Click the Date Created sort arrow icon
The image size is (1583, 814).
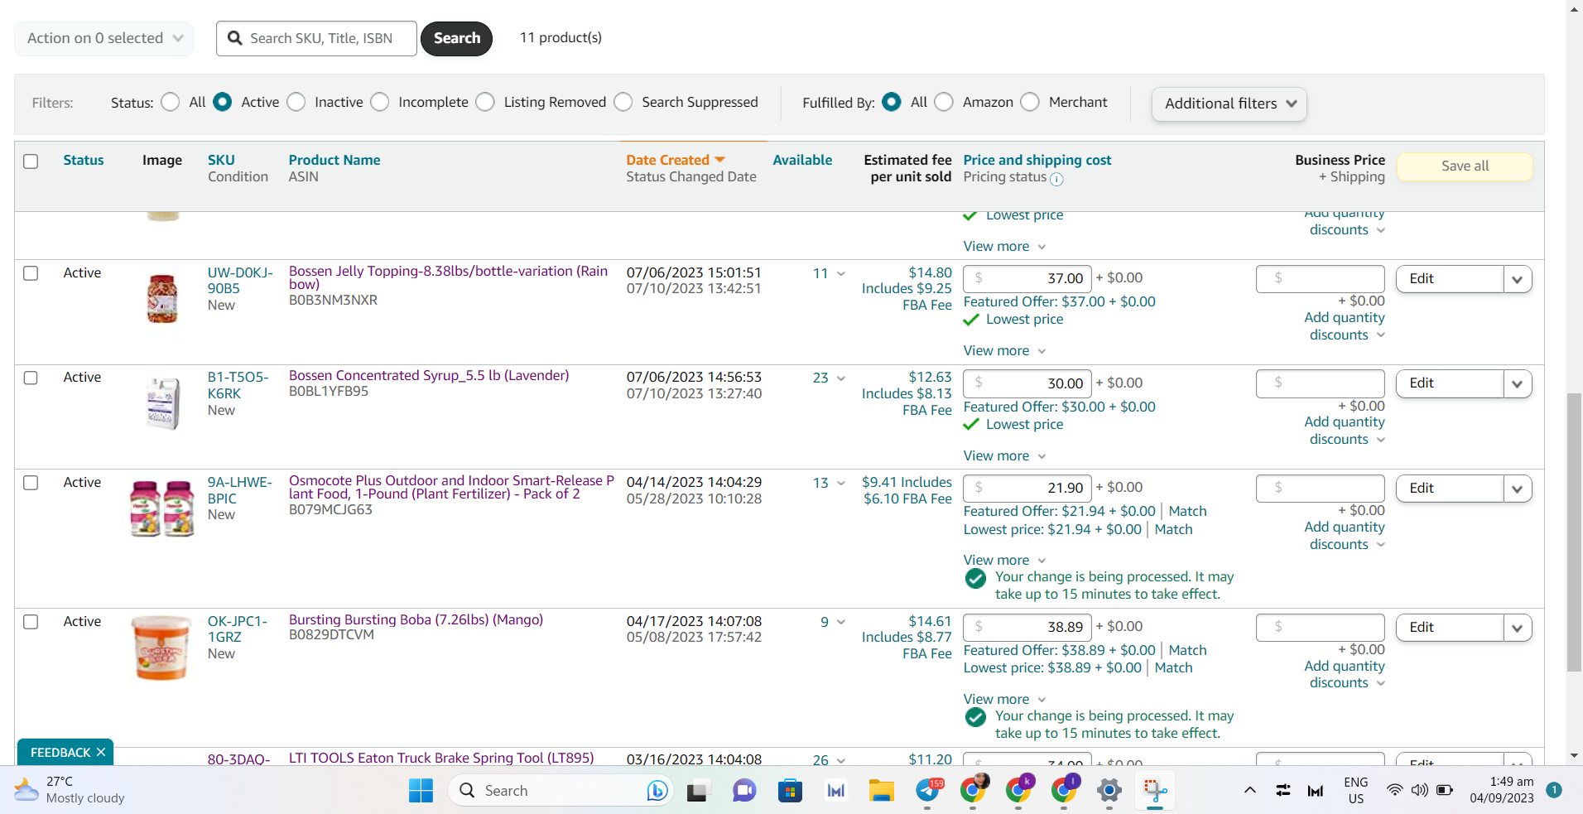click(719, 160)
